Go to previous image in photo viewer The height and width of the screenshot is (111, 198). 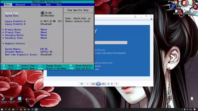pos(93,84)
